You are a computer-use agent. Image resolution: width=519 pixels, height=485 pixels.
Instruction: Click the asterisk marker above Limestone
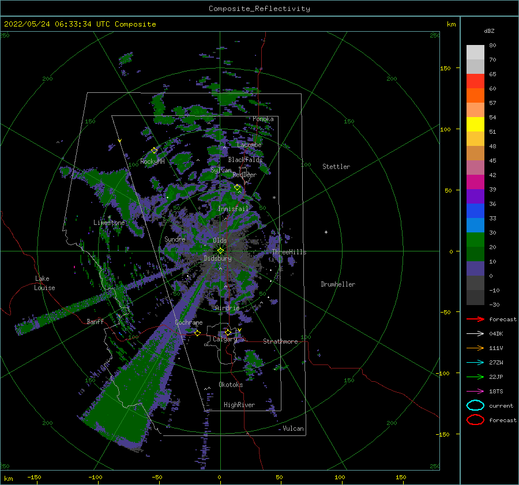[110, 217]
